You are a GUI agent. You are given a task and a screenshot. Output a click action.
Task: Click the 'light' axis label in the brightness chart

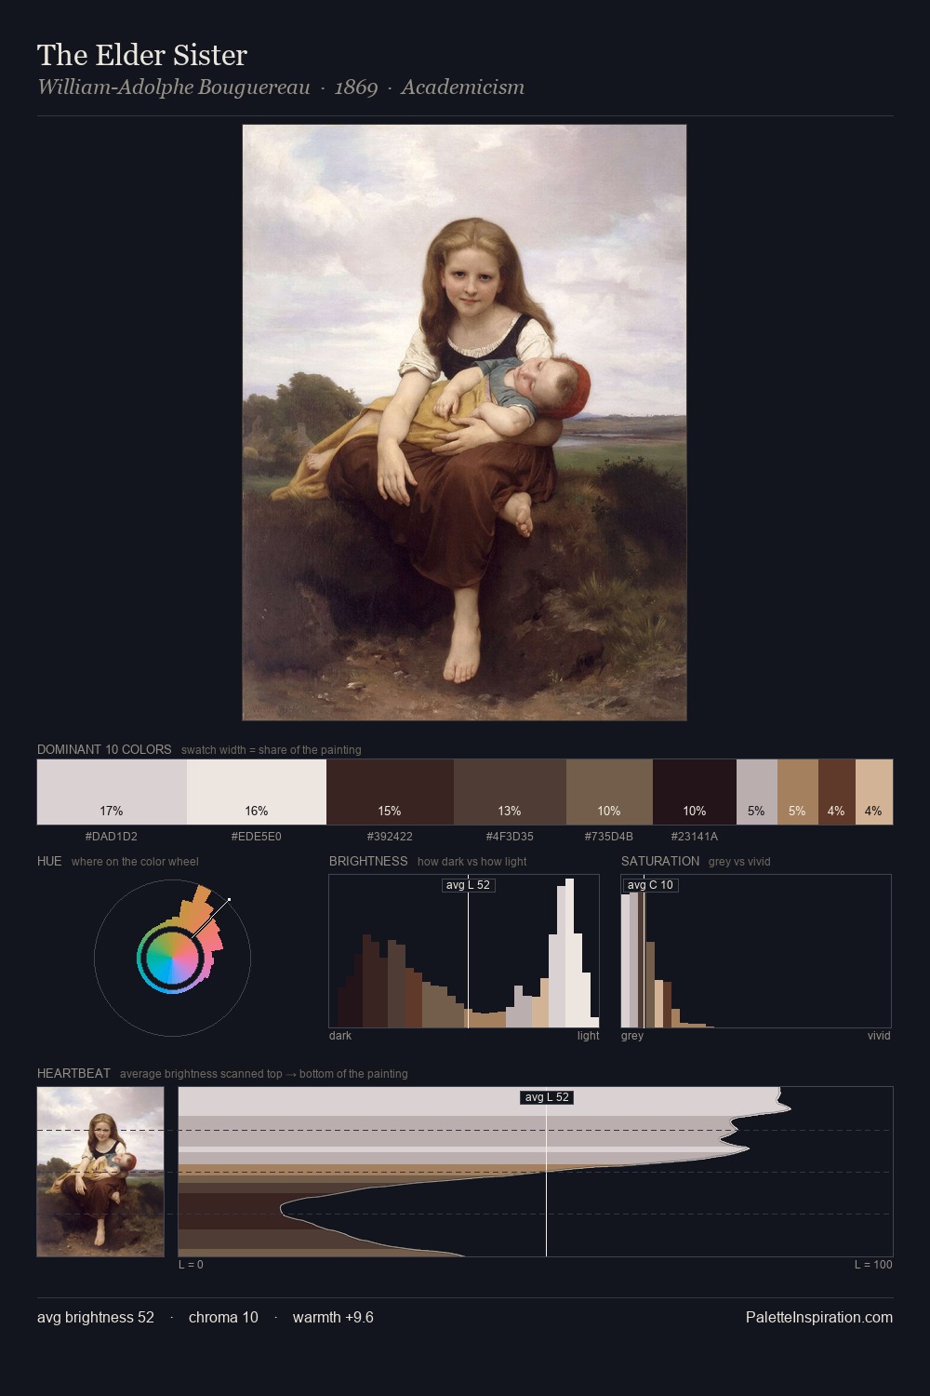(x=589, y=1036)
